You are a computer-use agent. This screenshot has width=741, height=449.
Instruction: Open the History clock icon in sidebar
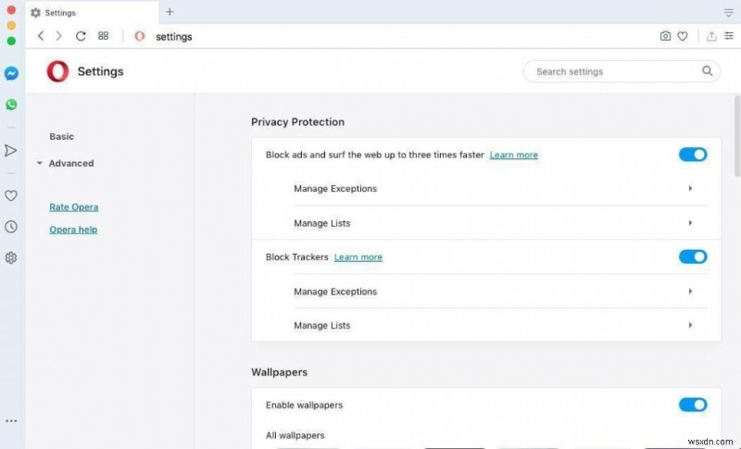click(x=11, y=227)
